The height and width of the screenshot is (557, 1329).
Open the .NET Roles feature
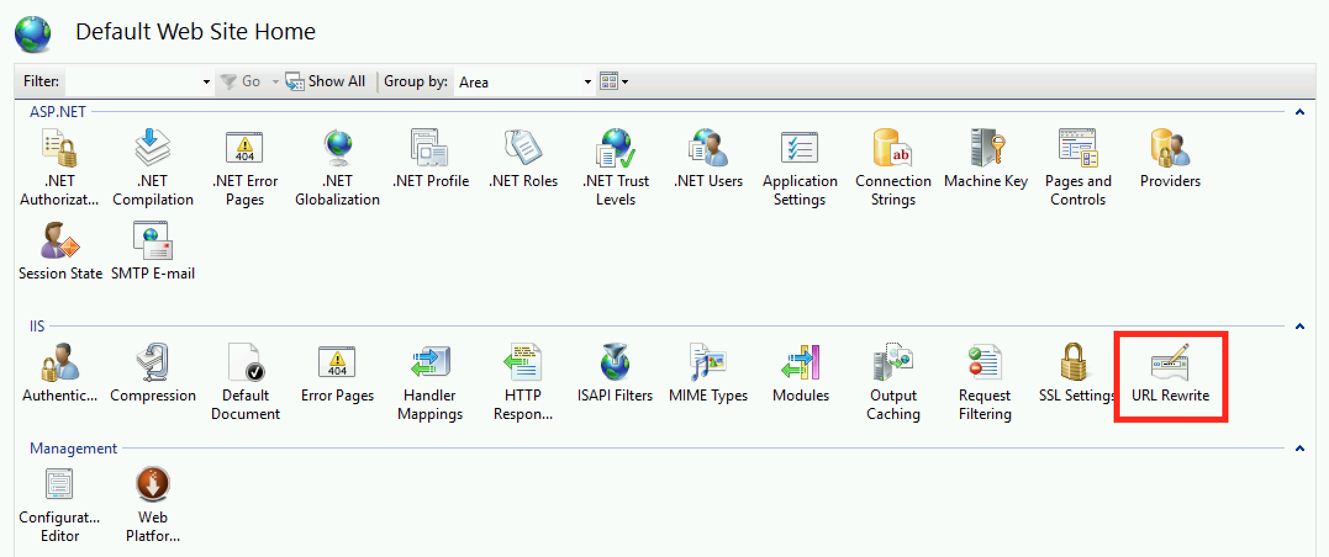coord(523,158)
